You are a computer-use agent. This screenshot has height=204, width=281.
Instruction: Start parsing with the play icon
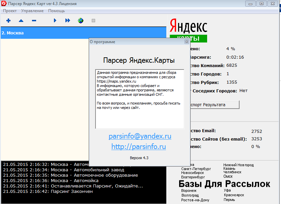(x=55, y=21)
